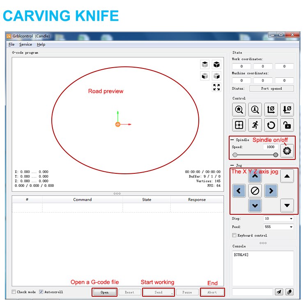Click the Z-probe icon in Control
The height and width of the screenshot is (300, 308).
255,109
